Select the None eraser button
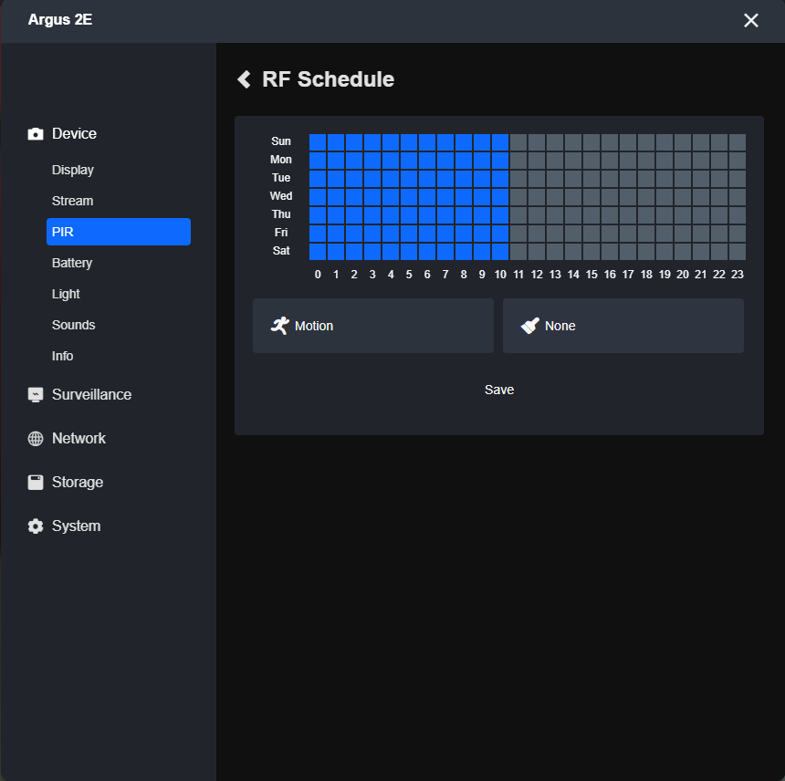Image resolution: width=785 pixels, height=781 pixels. 623,326
